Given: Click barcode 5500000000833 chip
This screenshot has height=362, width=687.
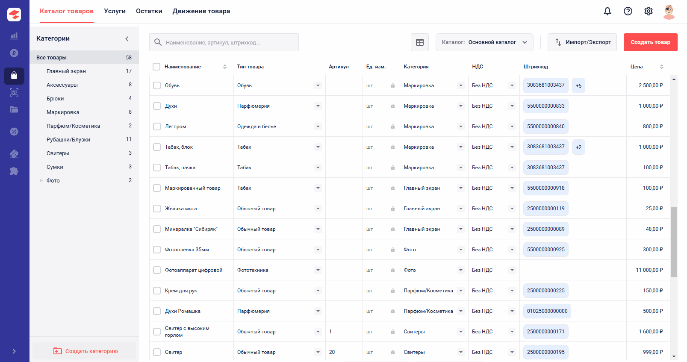Looking at the screenshot, I should point(546,106).
